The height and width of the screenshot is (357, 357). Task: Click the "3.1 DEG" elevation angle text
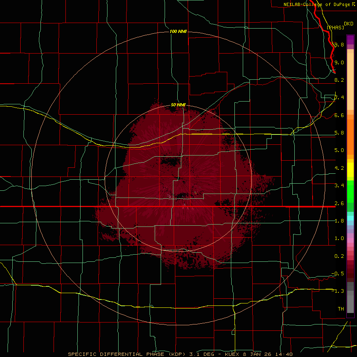202,354
